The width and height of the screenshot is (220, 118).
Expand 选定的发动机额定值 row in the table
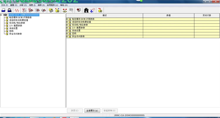coord(67,22)
